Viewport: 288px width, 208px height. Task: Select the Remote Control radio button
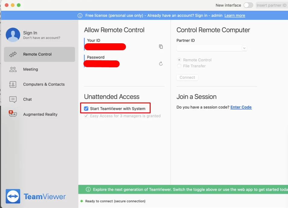(179, 60)
